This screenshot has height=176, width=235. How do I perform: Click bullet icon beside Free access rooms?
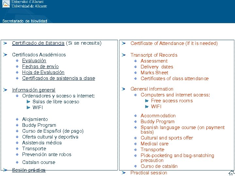(147, 101)
